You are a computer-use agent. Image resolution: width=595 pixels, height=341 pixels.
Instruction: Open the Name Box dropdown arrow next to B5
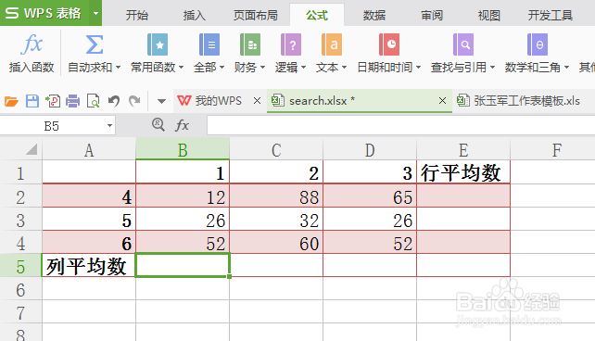[x=109, y=125]
